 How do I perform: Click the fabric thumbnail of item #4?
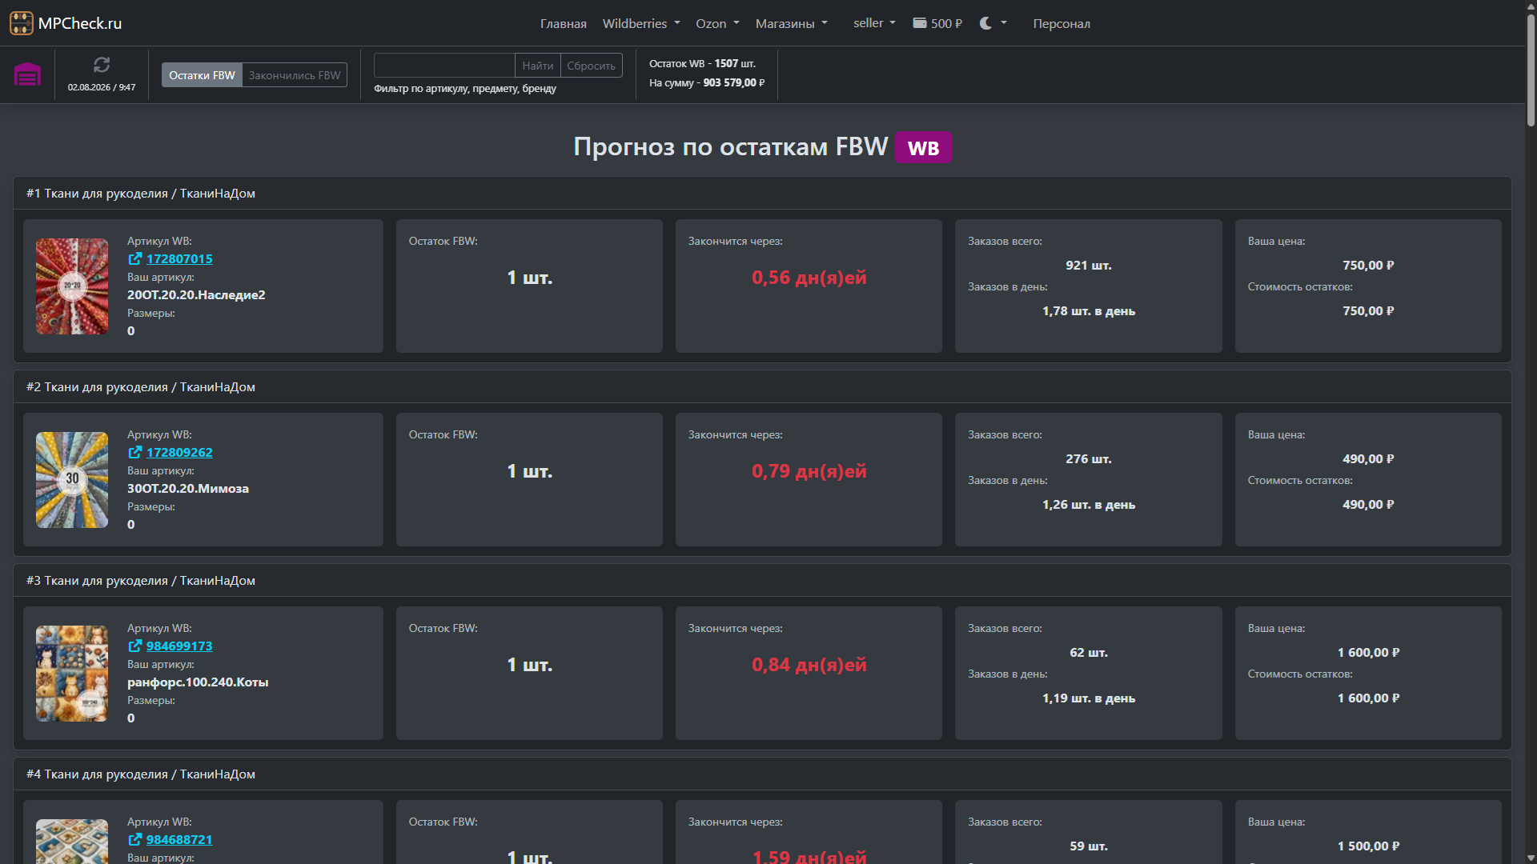[72, 842]
